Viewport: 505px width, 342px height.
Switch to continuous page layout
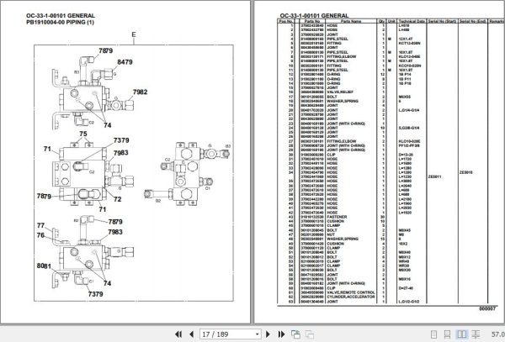point(448,334)
